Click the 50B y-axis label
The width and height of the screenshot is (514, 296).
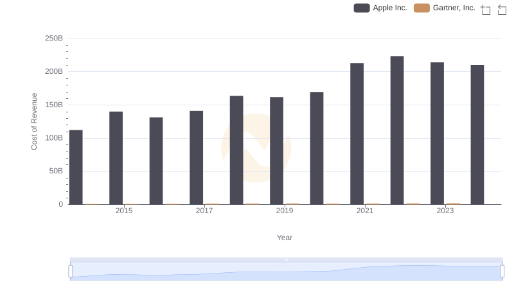click(x=56, y=171)
